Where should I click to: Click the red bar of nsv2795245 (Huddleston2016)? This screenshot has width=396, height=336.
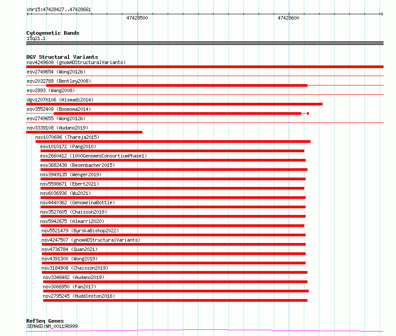click(175, 300)
